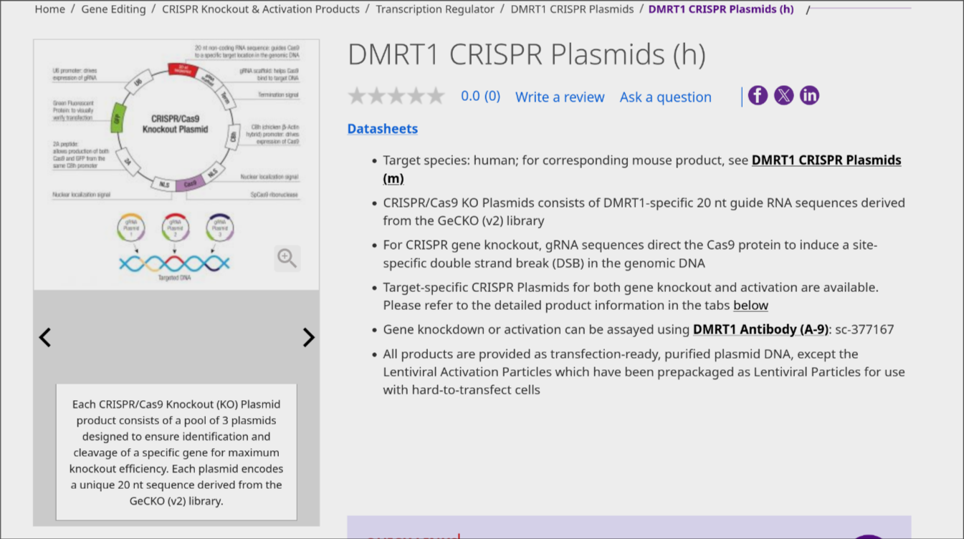Show next image with right arrow

pos(308,337)
